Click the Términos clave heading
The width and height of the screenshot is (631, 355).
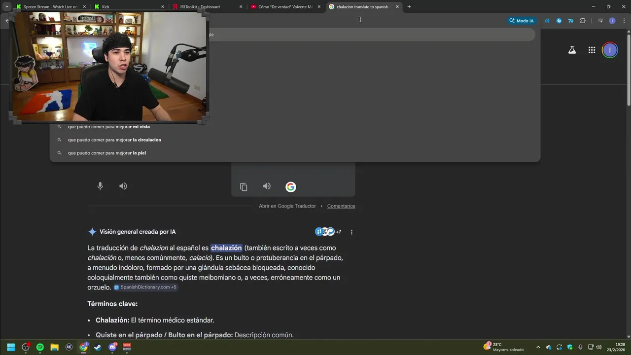coord(112,304)
